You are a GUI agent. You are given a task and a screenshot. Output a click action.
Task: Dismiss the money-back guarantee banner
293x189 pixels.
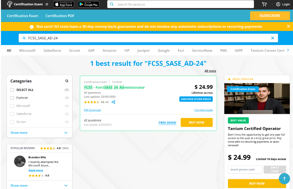pyautogui.click(x=288, y=26)
